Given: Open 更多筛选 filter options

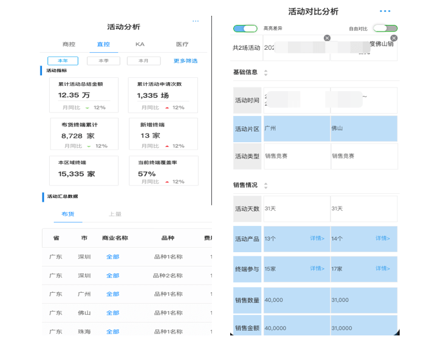Looking at the screenshot, I should (185, 61).
